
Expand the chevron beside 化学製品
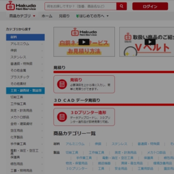point(42,137)
